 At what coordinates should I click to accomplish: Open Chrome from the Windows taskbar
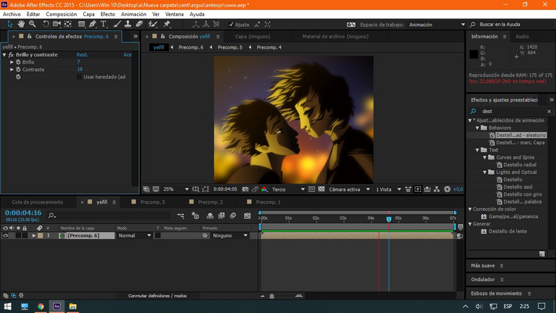pyautogui.click(x=41, y=306)
